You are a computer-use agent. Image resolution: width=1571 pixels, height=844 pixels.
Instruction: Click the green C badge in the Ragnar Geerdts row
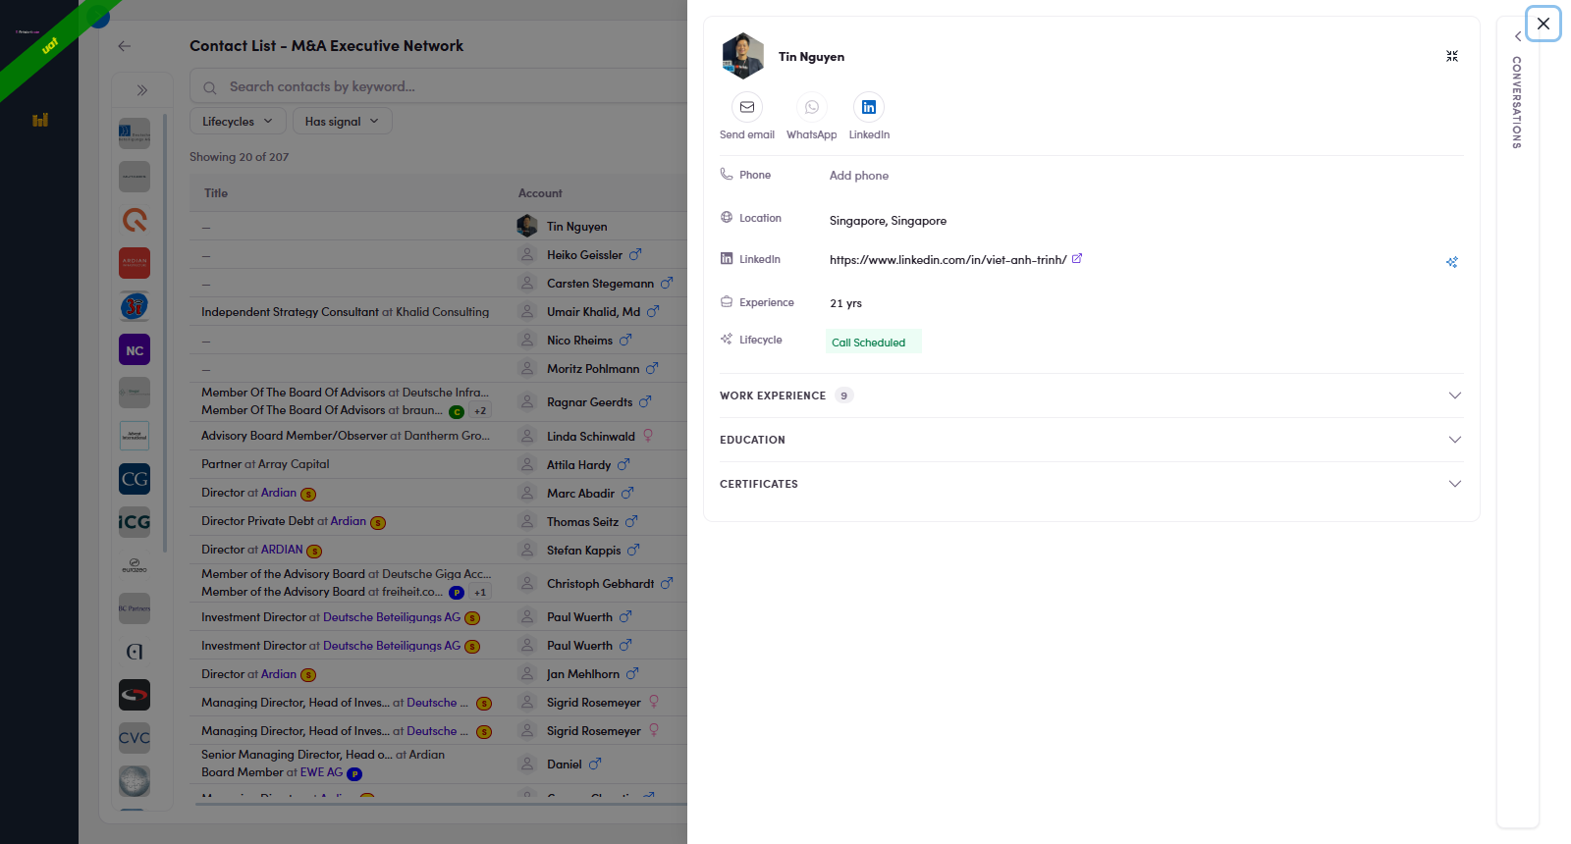pos(457,412)
